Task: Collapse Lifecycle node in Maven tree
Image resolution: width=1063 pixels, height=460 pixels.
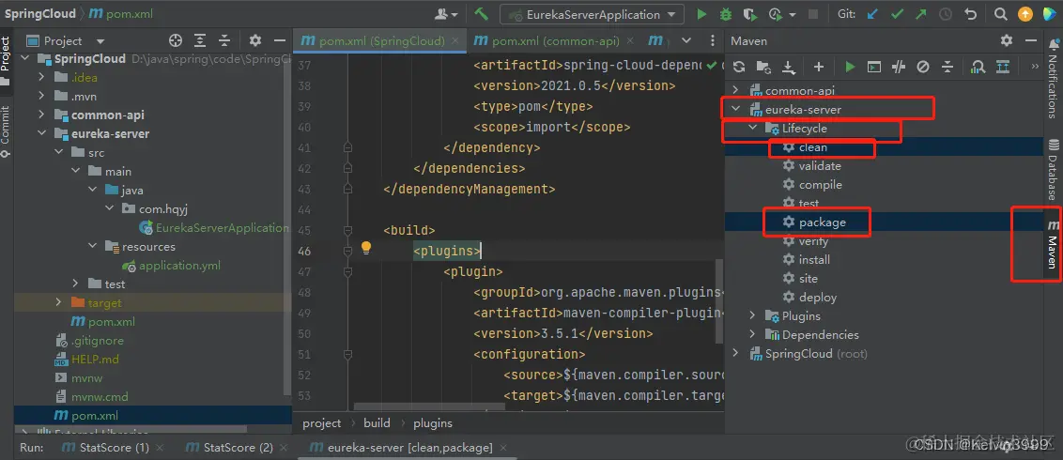Action: 752,128
